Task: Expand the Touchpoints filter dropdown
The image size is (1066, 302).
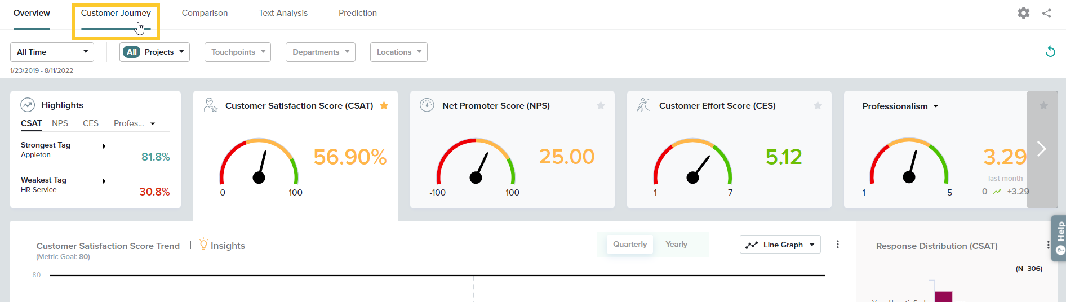Action: click(237, 52)
